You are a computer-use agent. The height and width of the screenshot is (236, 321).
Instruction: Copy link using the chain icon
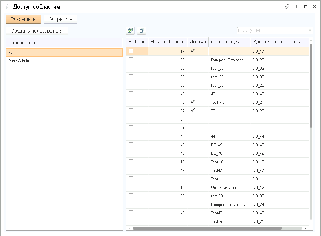287,6
